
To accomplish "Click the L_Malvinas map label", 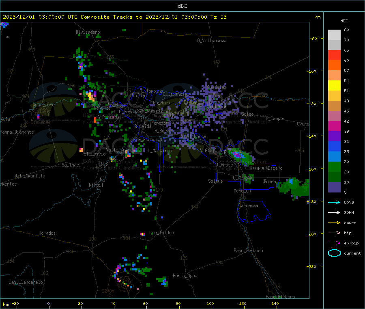I will pyautogui.click(x=160, y=151).
